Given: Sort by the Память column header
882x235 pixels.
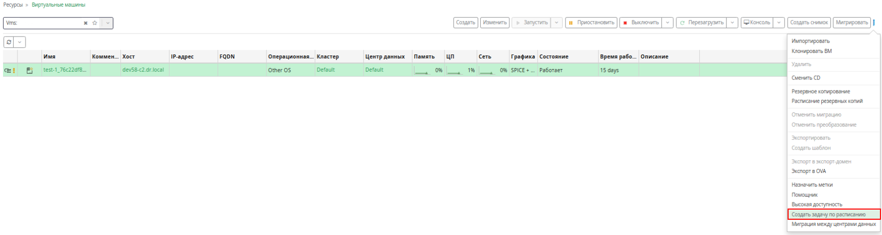Looking at the screenshot, I should (x=428, y=56).
